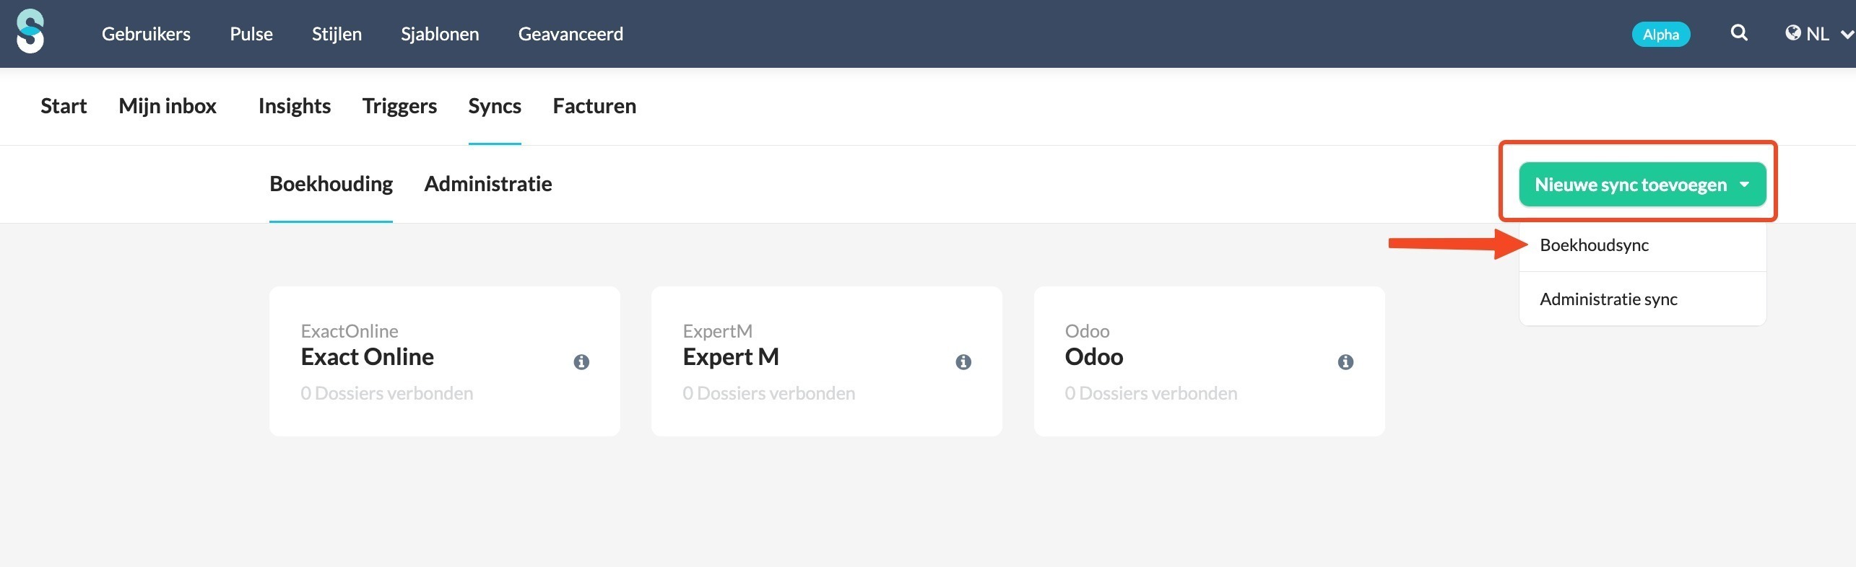Open the Gebruikers menu
This screenshot has width=1856, height=567.
point(146,34)
